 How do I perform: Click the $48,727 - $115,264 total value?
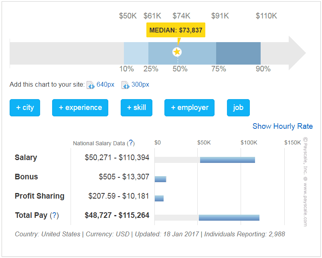(x=117, y=215)
